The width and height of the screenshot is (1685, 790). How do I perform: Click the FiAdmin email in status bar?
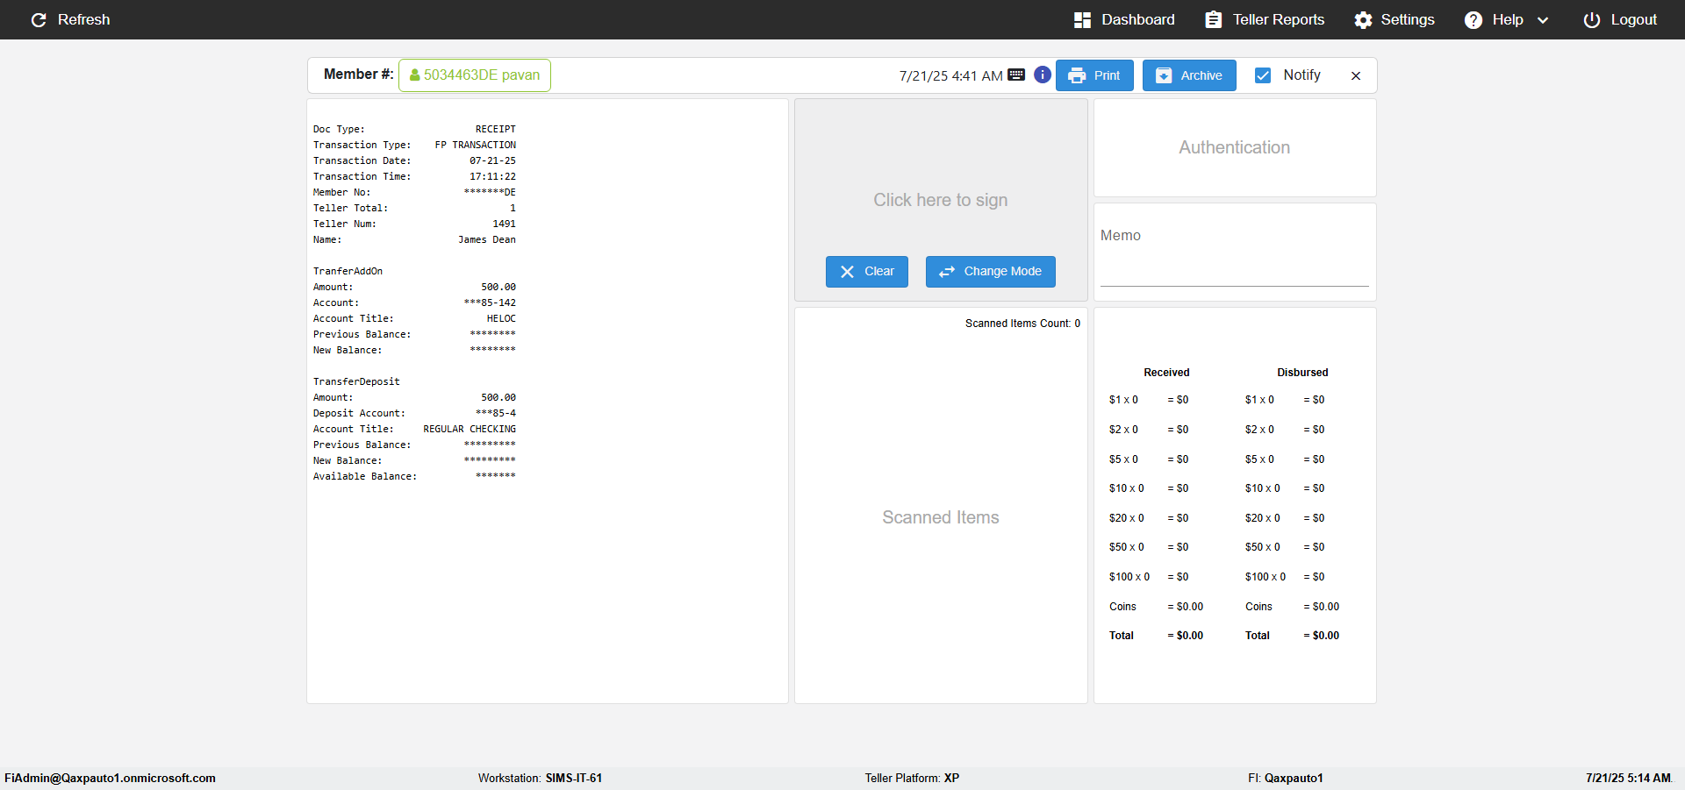(x=110, y=779)
